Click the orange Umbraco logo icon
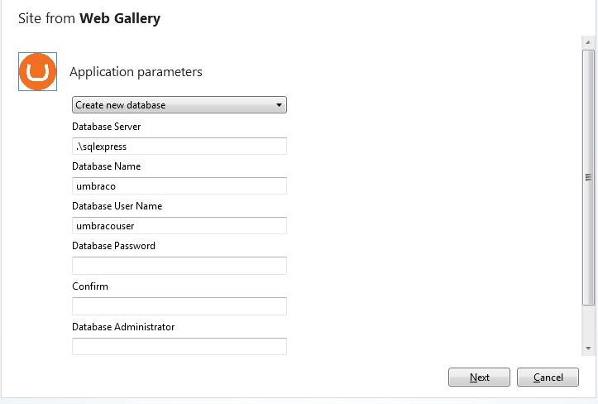 pyautogui.click(x=37, y=71)
